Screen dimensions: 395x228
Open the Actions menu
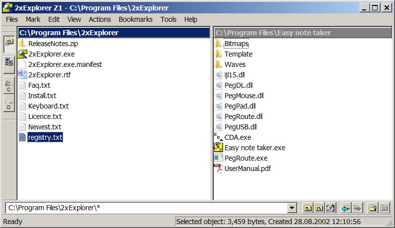(x=100, y=19)
